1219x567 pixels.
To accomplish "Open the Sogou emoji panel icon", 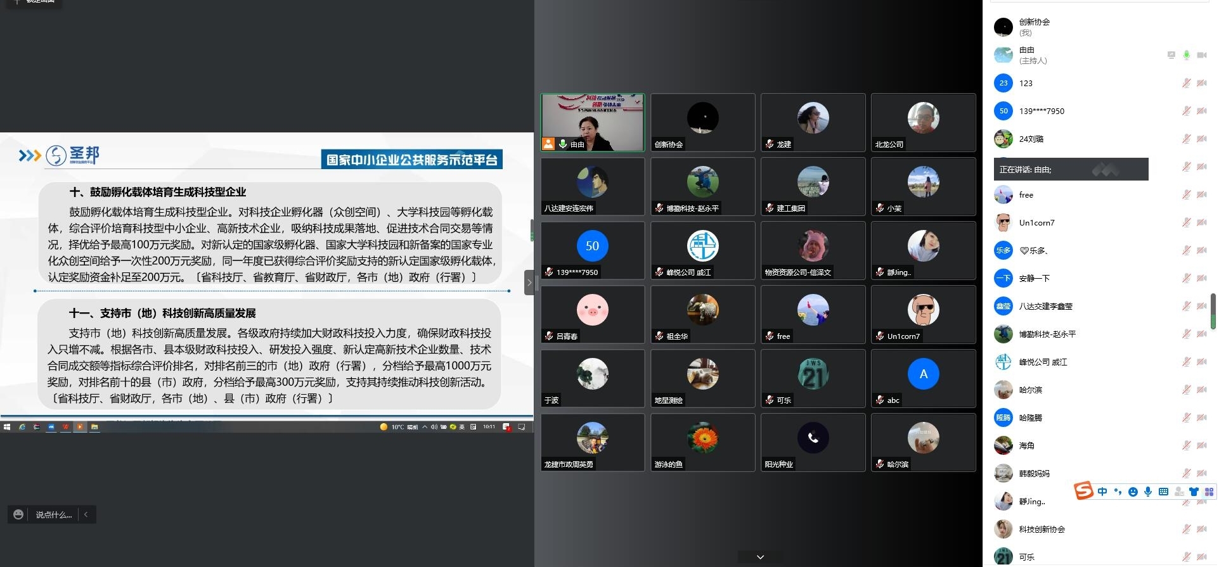I will click(x=1133, y=492).
